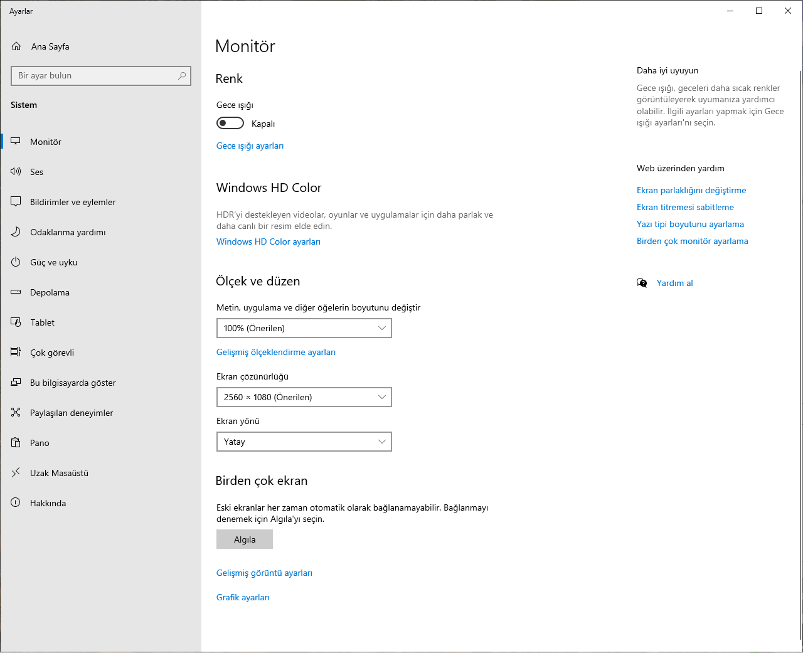Viewport: 803px width, 653px height.
Task: Click the Pano clipboard icon
Action: point(16,443)
